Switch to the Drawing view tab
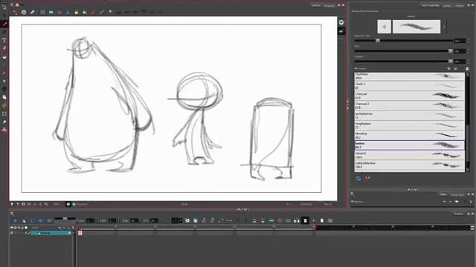 tap(329, 5)
